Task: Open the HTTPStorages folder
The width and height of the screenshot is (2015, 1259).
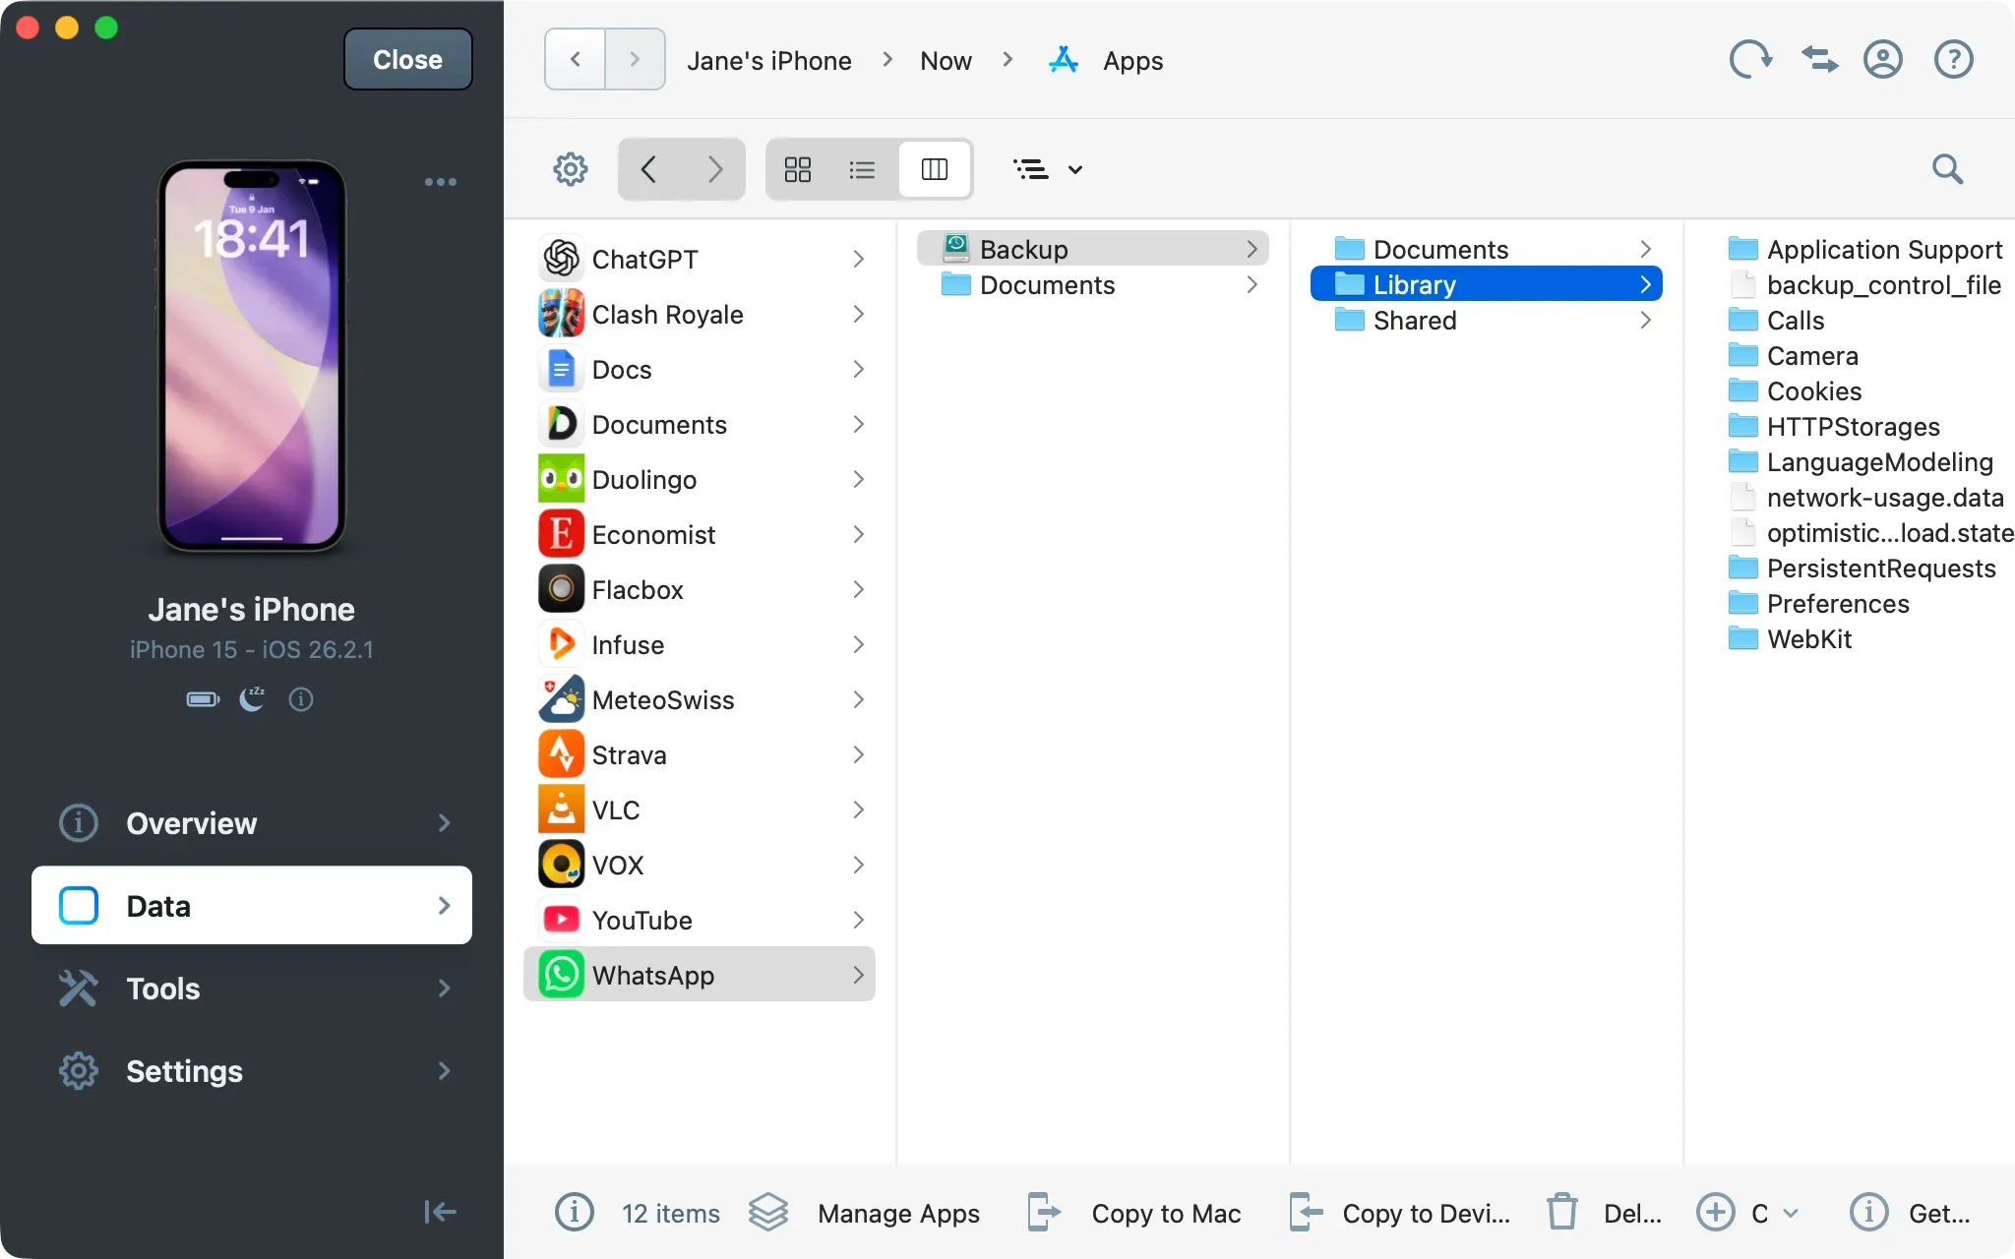Action: (1835, 426)
